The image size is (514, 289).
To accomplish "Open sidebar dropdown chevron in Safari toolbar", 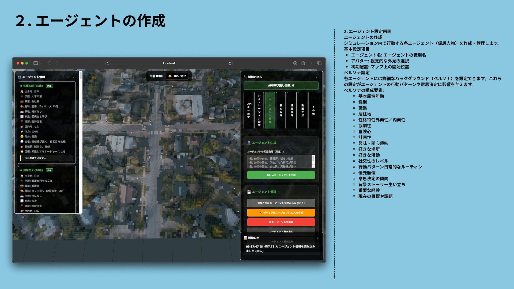I will pyautogui.click(x=42, y=63).
